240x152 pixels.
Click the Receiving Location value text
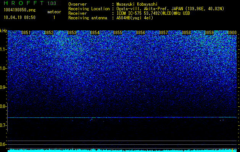[170, 9]
